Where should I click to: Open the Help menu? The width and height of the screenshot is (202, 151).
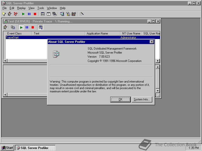click(x=63, y=8)
